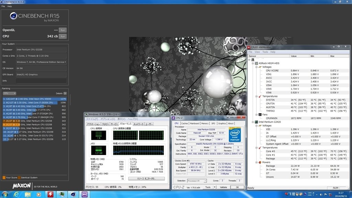352x198 pixels.
Task: Collapse the Powers group in HWMonitor
Action: pos(256,162)
